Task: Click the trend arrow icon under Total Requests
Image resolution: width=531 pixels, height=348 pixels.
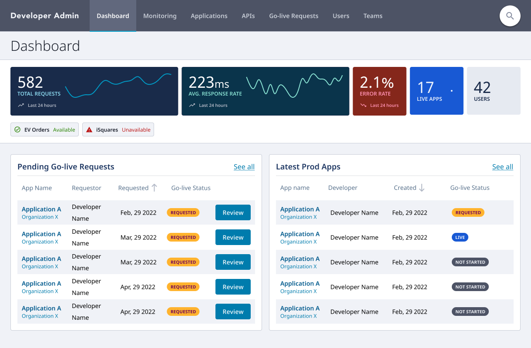Action: click(21, 105)
